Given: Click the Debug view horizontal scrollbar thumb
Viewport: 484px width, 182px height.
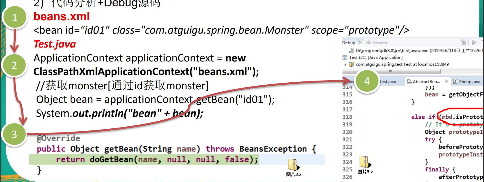Looking at the screenshot, I should 391,71.
